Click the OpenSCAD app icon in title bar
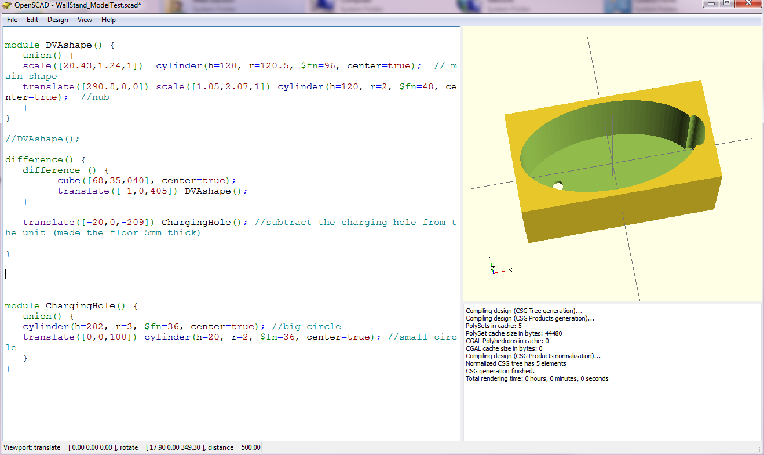 coord(7,5)
